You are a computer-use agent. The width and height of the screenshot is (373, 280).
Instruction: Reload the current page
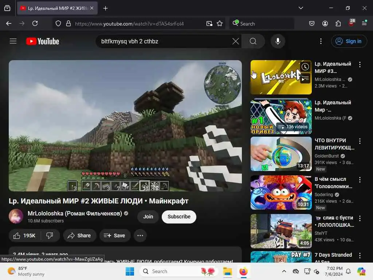click(35, 23)
